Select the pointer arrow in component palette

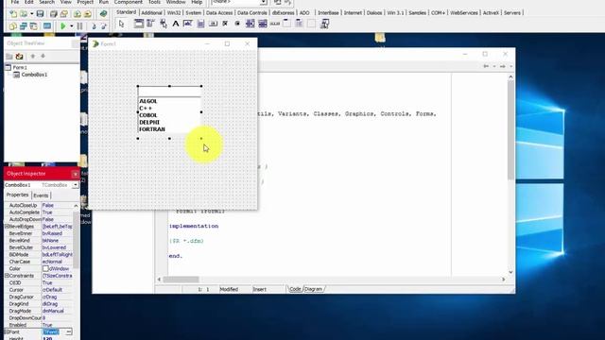pyautogui.click(x=122, y=24)
